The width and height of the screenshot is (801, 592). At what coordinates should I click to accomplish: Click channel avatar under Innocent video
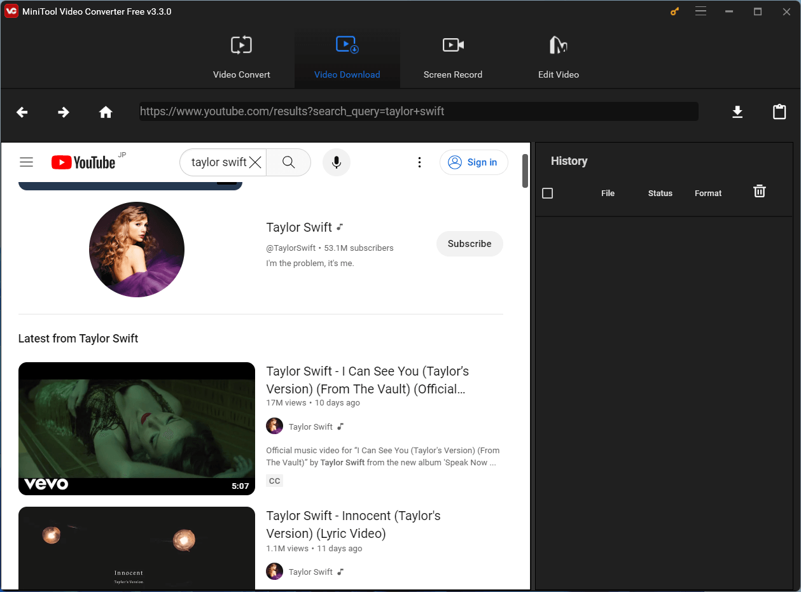(274, 572)
